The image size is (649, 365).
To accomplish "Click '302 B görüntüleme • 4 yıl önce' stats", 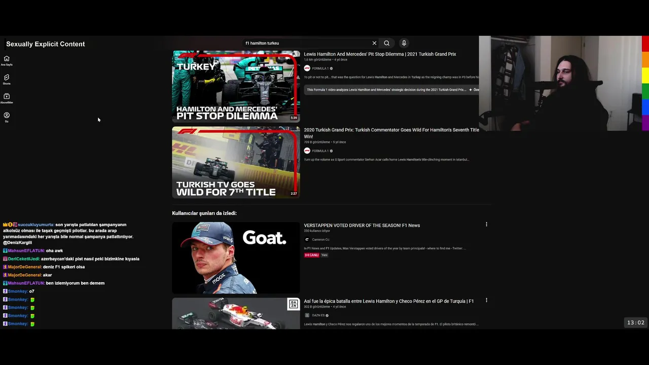I will click(325, 307).
